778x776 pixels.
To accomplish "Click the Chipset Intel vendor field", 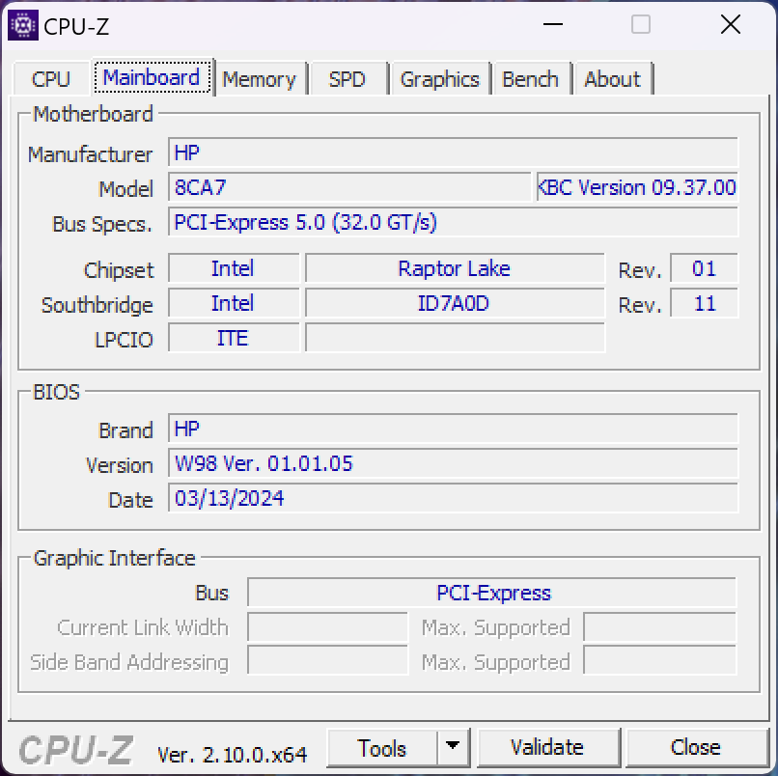I will (234, 268).
